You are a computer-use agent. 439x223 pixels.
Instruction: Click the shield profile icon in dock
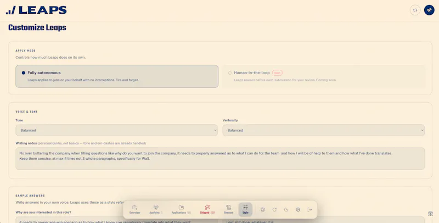coord(263,210)
